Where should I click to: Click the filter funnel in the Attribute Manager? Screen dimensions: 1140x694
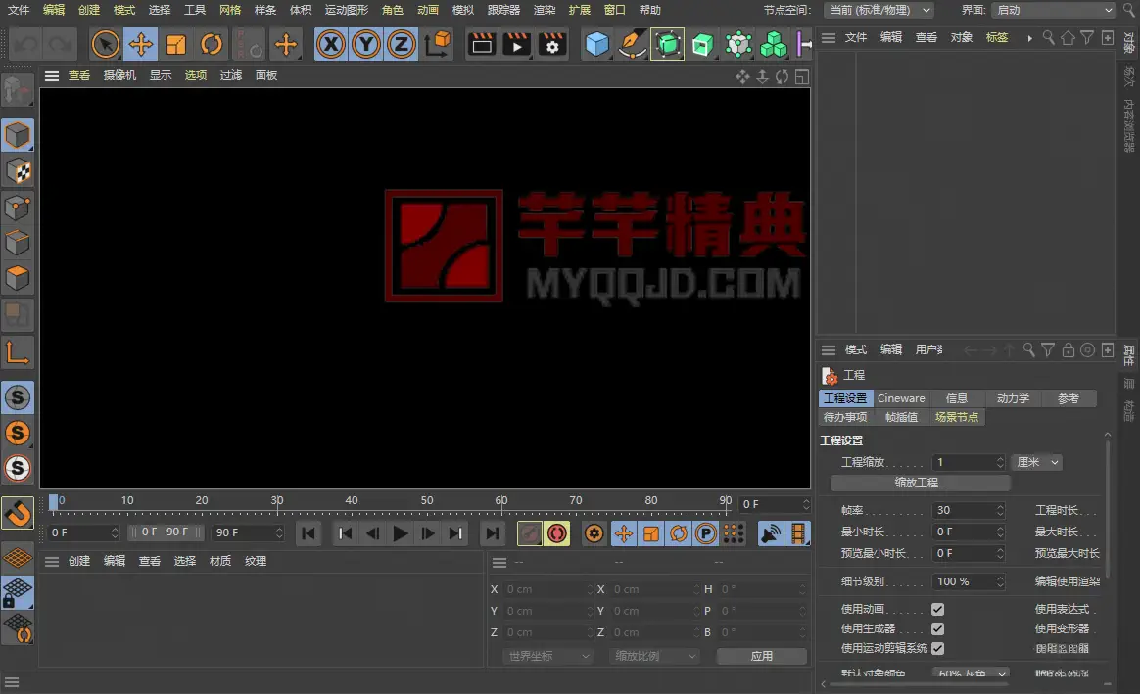1048,350
